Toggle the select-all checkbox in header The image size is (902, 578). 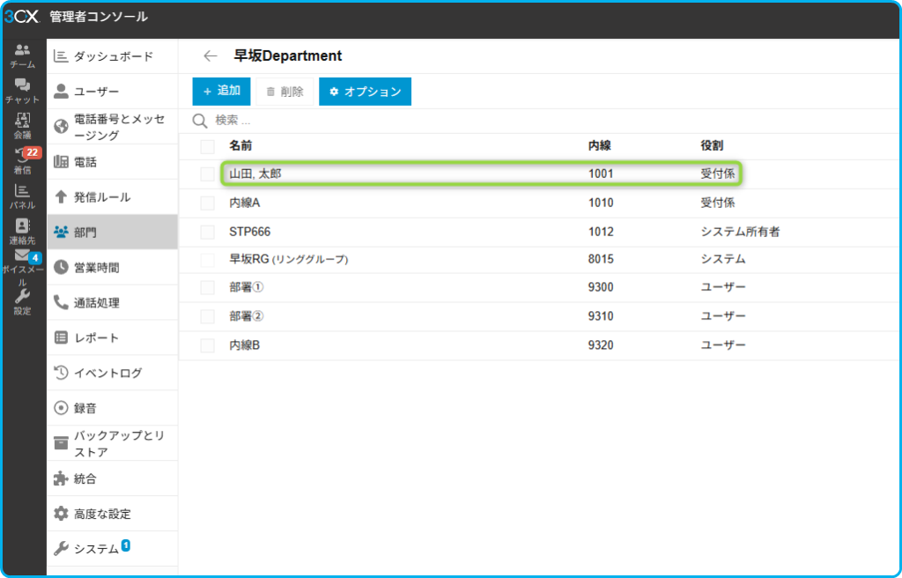coord(207,145)
